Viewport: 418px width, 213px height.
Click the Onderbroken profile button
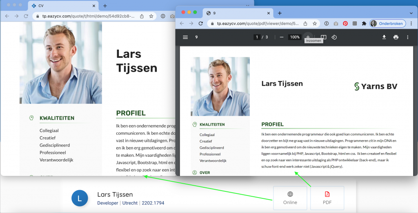388,24
